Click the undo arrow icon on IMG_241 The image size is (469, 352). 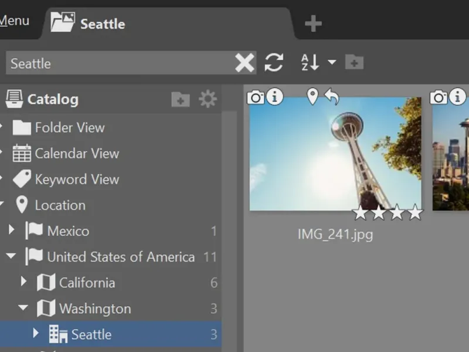point(332,97)
